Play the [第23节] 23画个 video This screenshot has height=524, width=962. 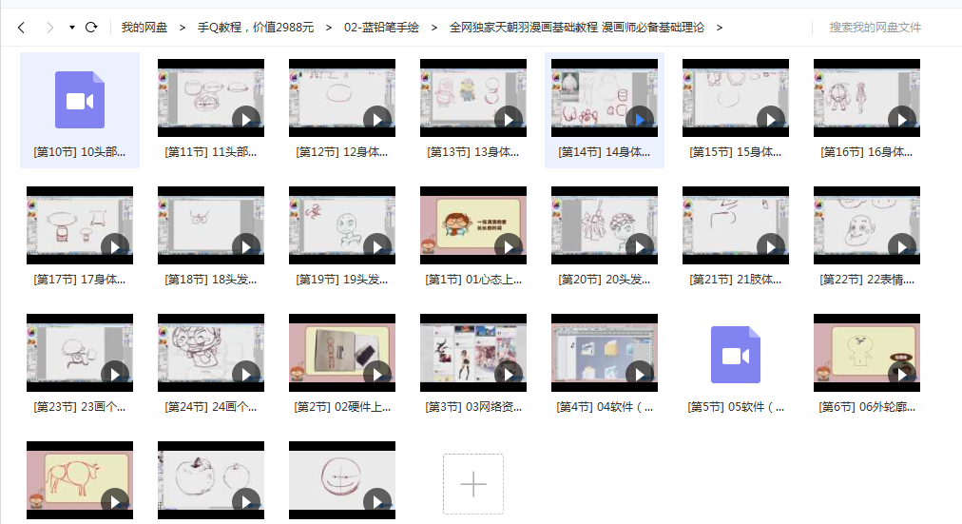point(115,375)
